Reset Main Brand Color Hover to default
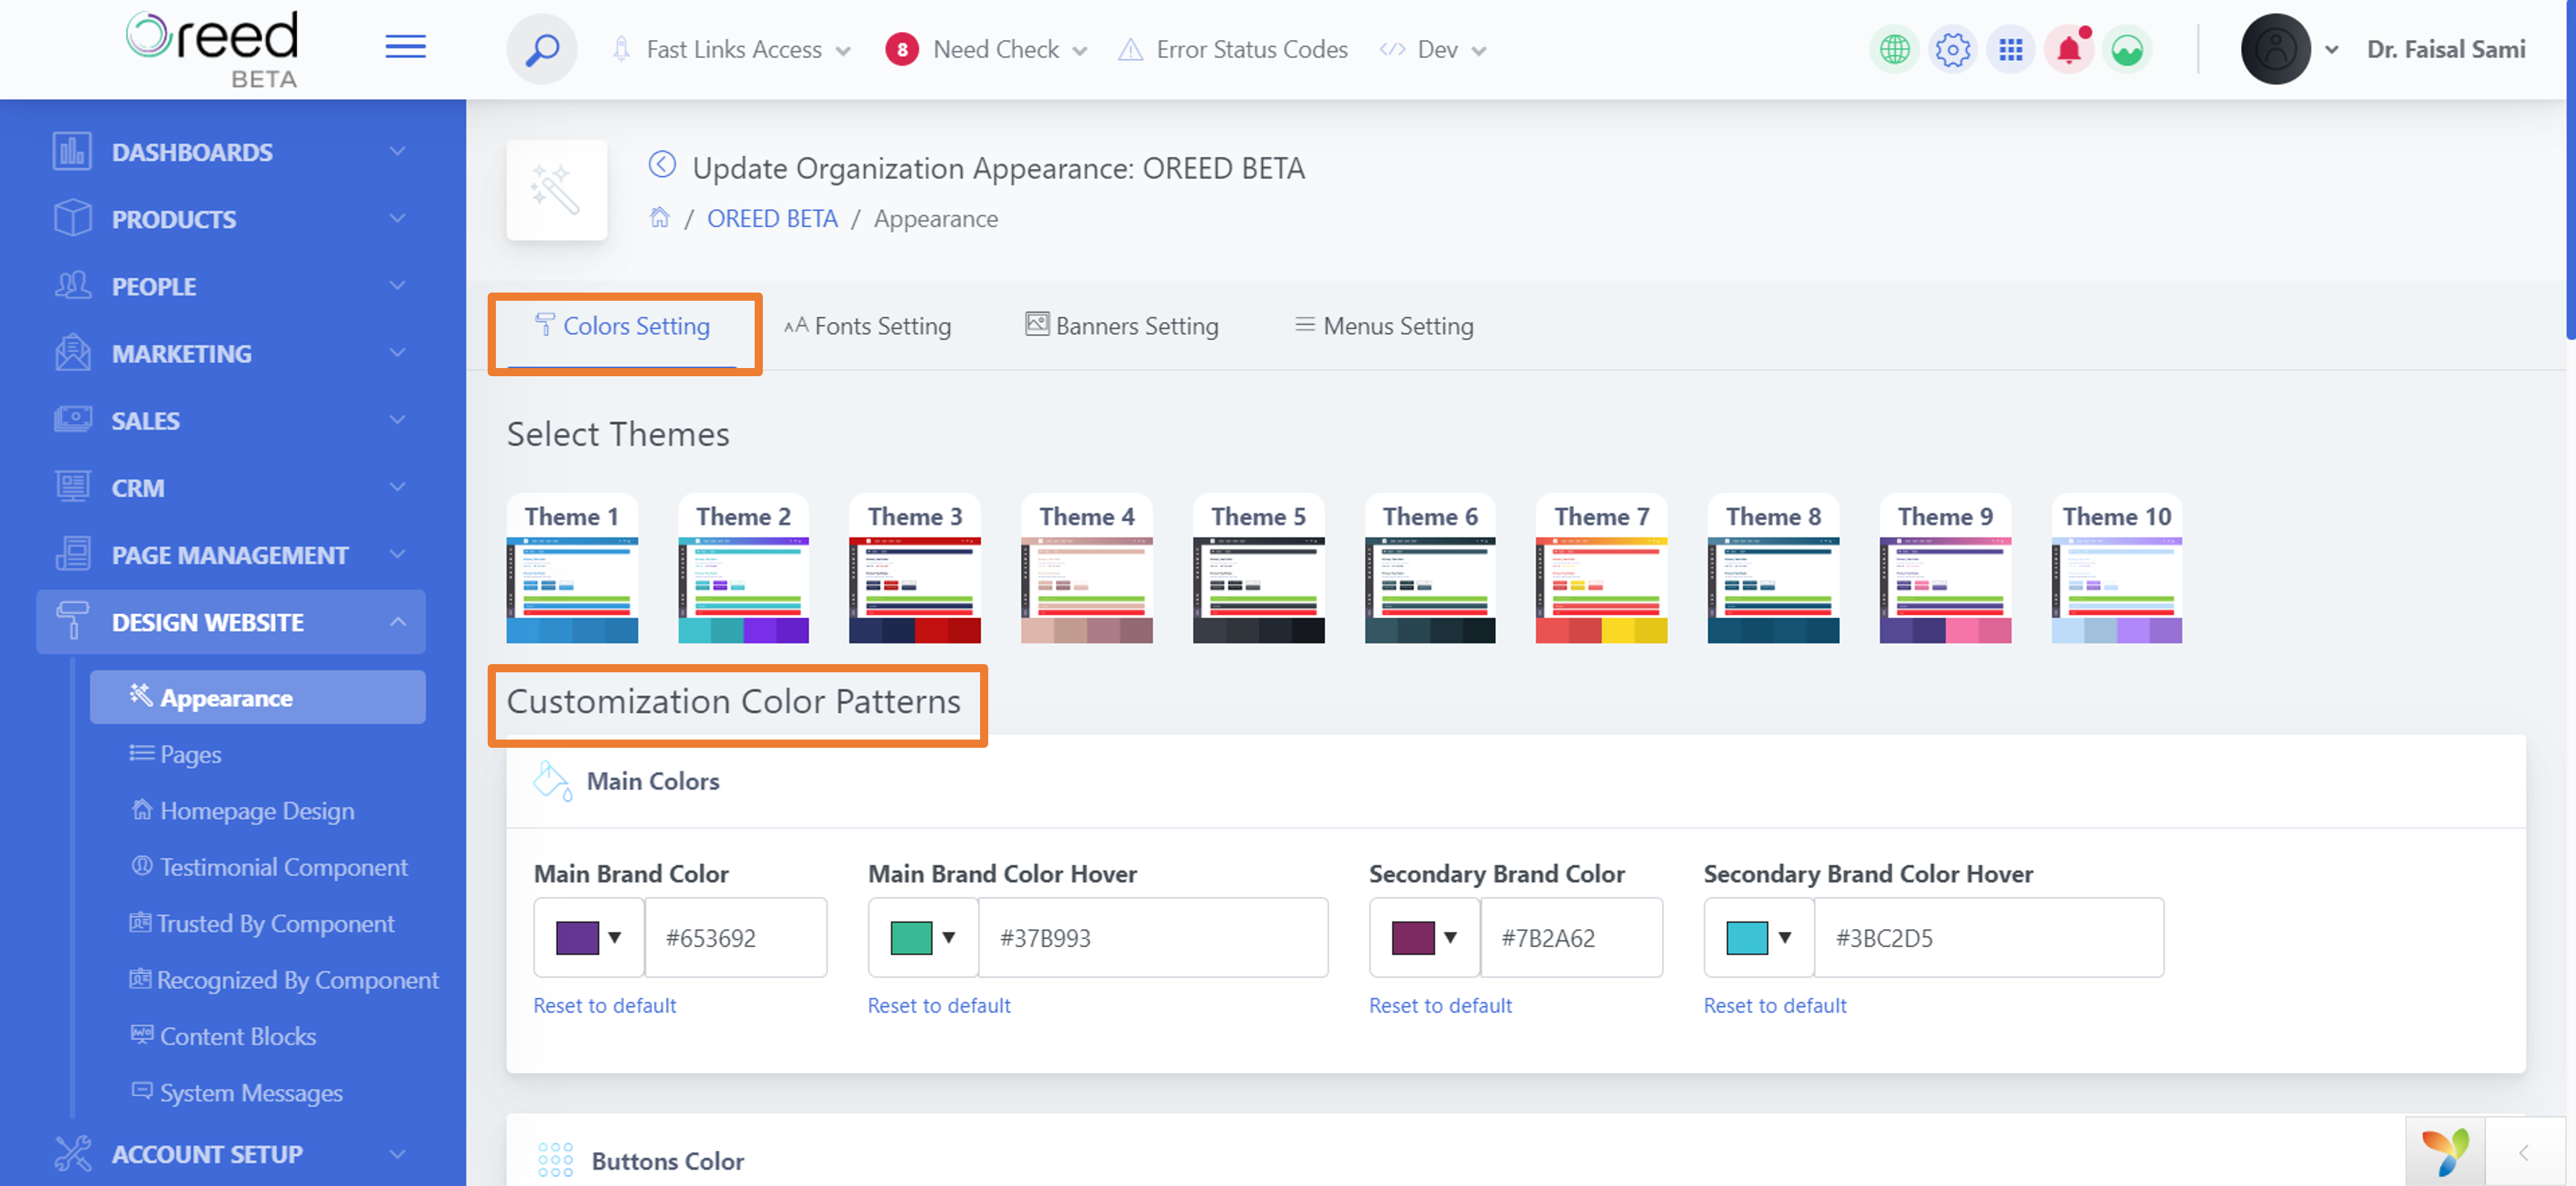This screenshot has width=2576, height=1186. [939, 1005]
